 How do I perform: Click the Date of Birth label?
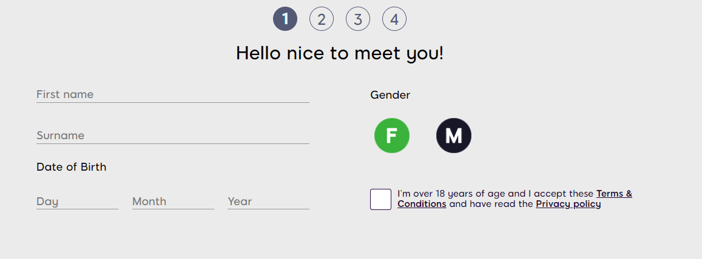tap(71, 167)
